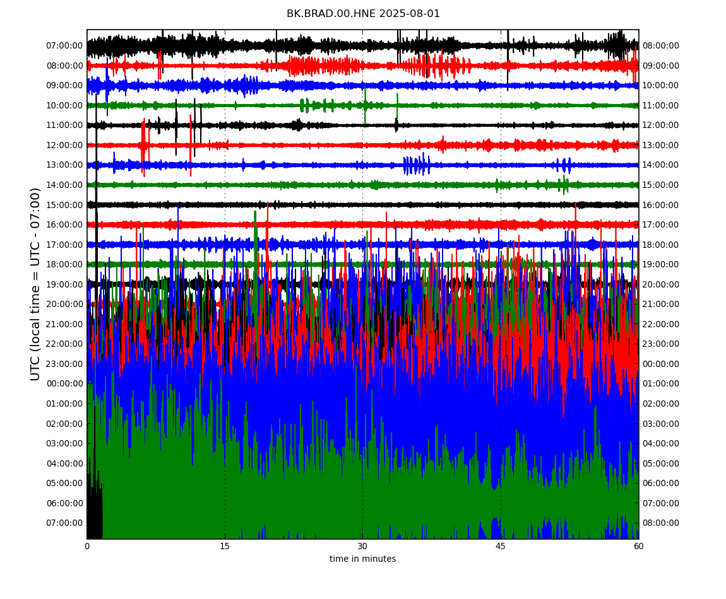The width and height of the screenshot is (726, 599).
Task: Pick the right-axis time label 06:00:00
Action: tap(661, 484)
